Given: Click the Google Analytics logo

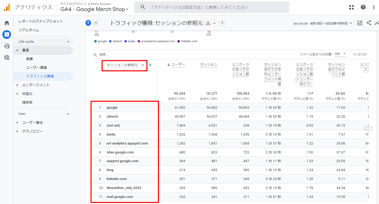Looking at the screenshot, I should click(7, 7).
